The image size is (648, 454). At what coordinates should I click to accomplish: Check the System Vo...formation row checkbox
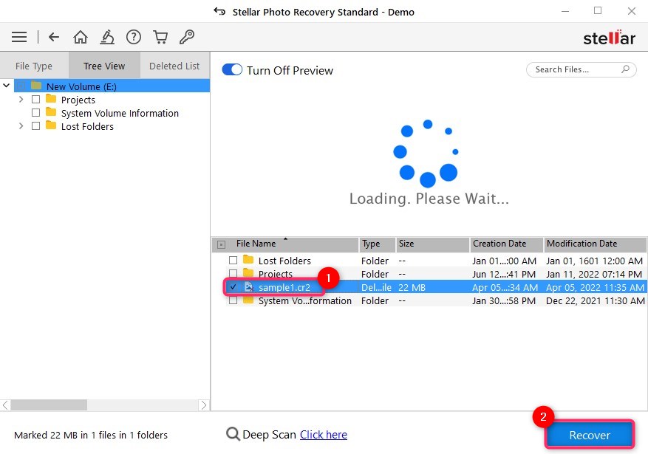pyautogui.click(x=233, y=300)
